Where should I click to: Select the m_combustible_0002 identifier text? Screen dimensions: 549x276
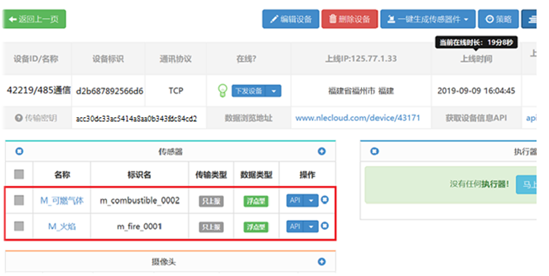coord(140,201)
